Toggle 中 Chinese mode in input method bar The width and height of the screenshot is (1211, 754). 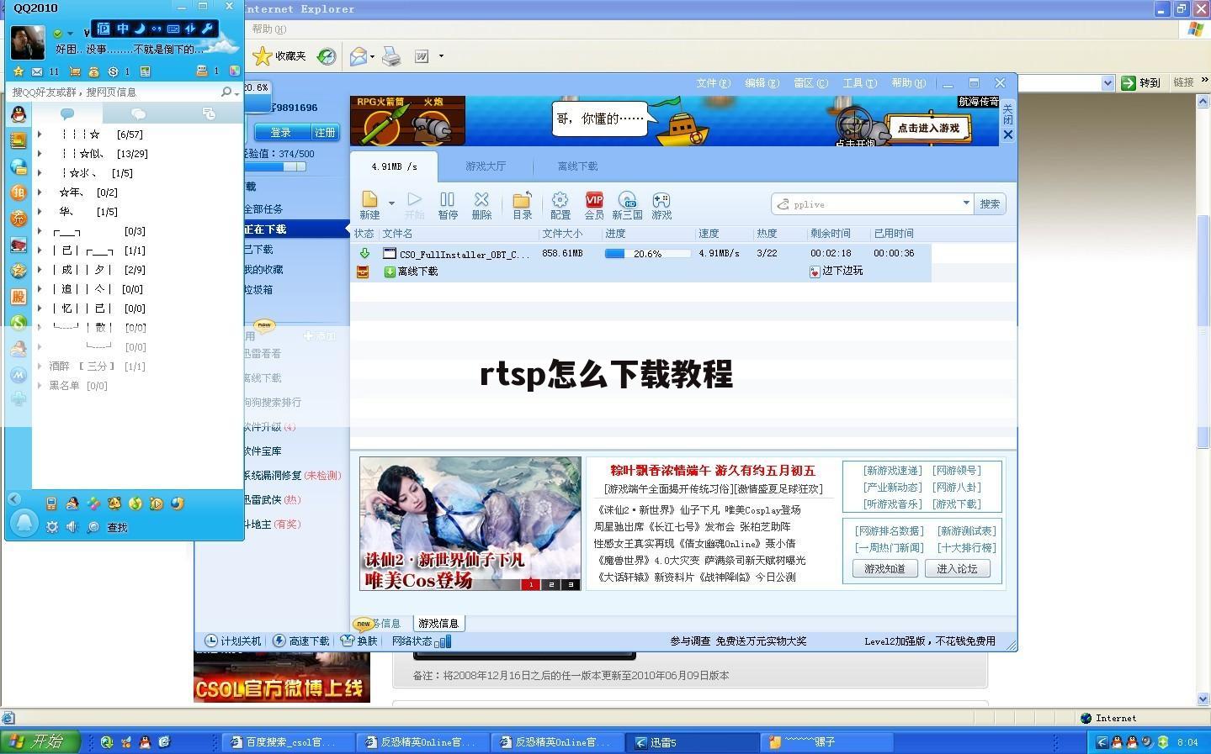[x=123, y=29]
